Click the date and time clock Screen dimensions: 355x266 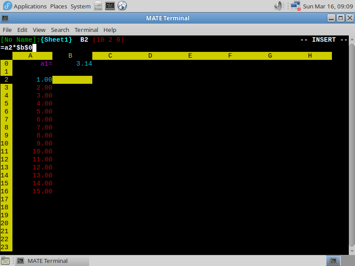pos(327,6)
